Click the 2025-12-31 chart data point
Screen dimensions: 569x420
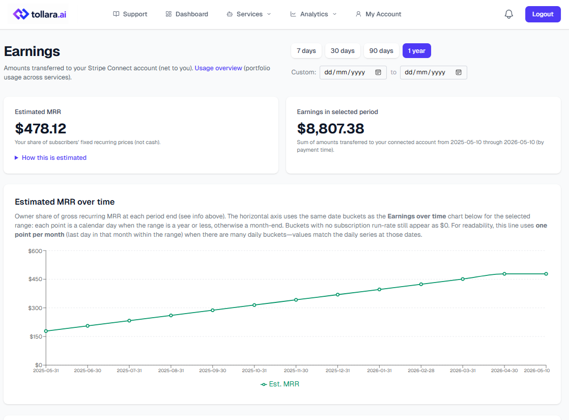click(338, 295)
